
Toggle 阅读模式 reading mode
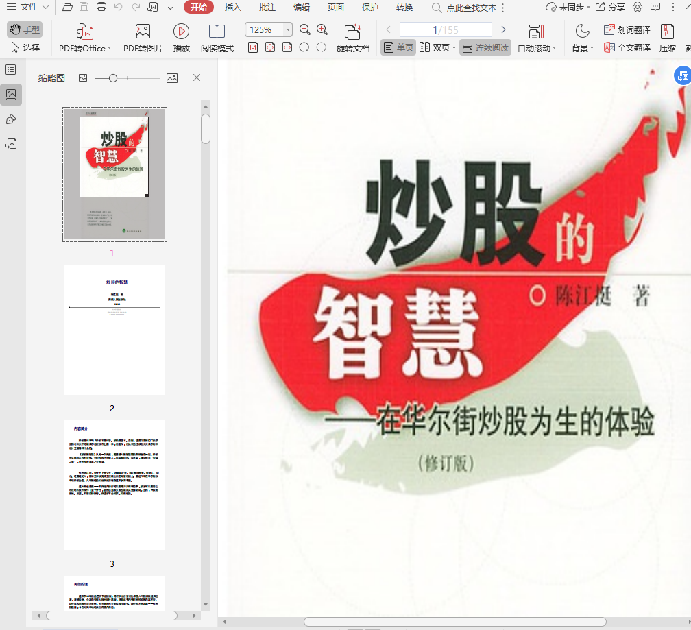coord(217,38)
